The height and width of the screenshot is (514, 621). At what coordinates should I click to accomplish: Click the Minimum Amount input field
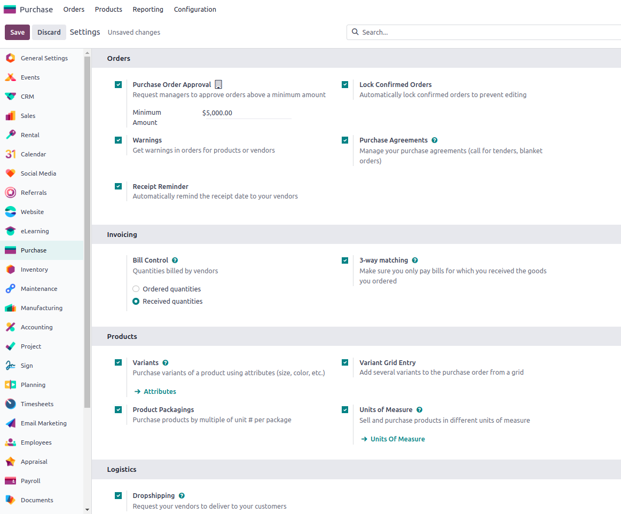pyautogui.click(x=246, y=113)
